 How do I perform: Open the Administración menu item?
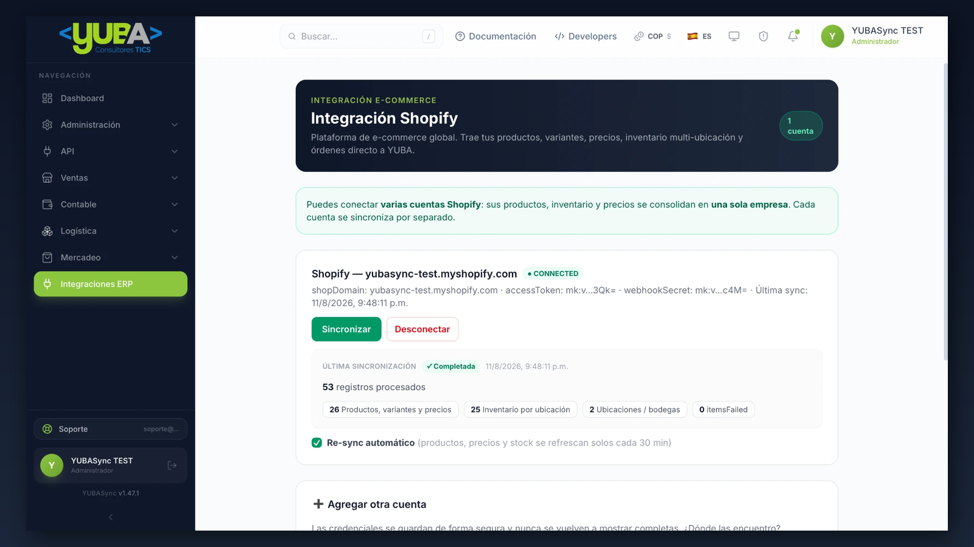(111, 125)
